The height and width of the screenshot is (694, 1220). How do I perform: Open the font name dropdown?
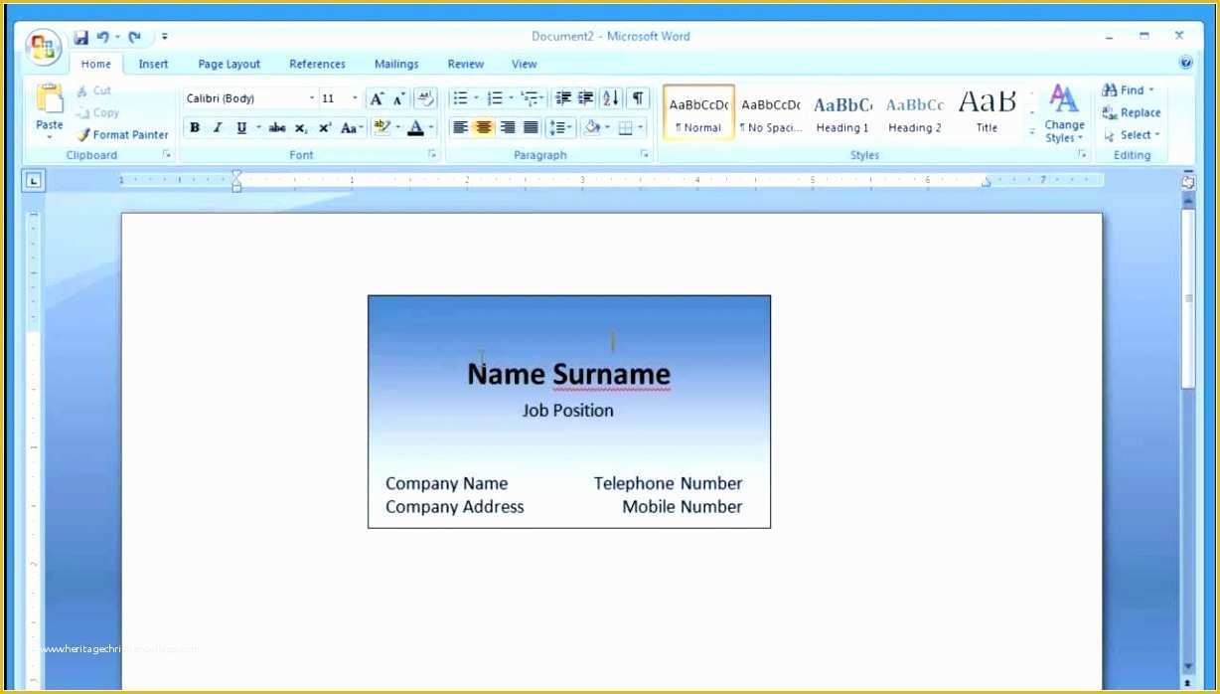311,97
